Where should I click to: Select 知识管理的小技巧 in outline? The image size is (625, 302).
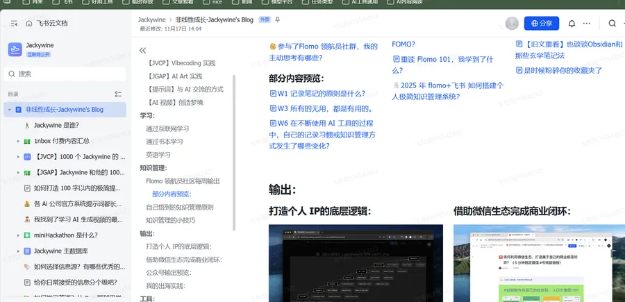click(171, 220)
